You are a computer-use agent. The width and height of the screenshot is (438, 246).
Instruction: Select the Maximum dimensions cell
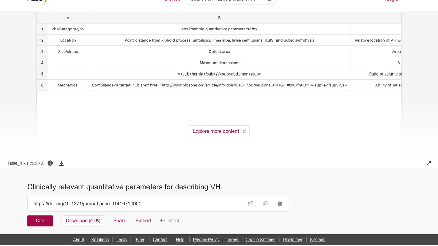point(219,63)
